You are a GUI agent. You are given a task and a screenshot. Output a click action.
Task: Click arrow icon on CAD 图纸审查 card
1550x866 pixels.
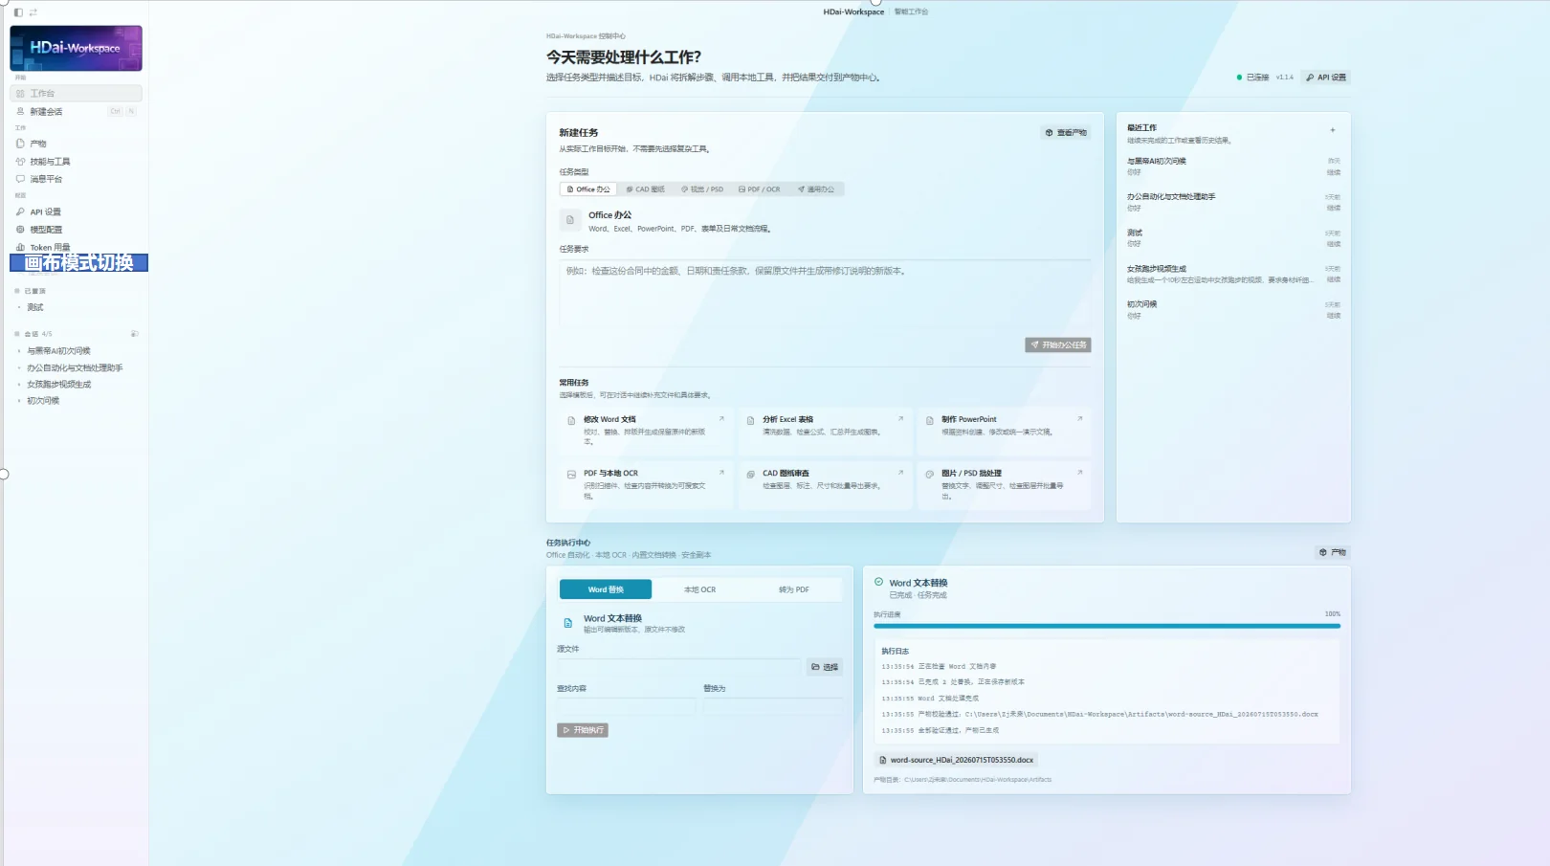900,473
